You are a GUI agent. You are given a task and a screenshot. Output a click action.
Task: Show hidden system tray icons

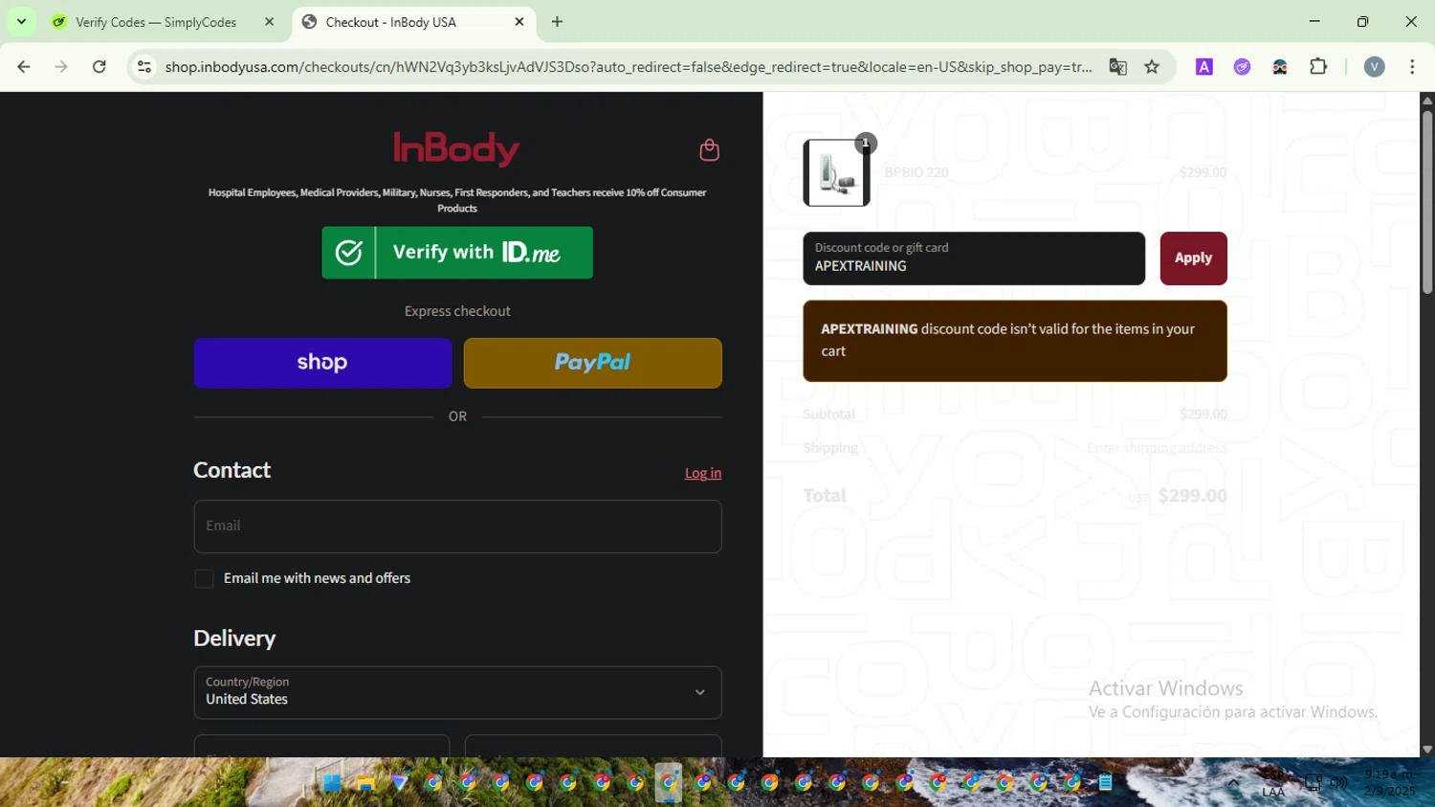click(x=1233, y=783)
